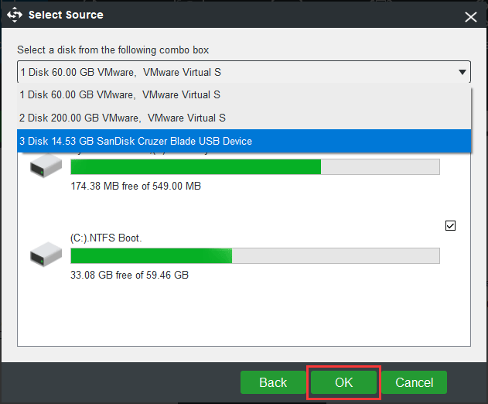Select the (C:).NTFS Boot. partition label
Screen dimensions: 488x404
click(x=106, y=238)
